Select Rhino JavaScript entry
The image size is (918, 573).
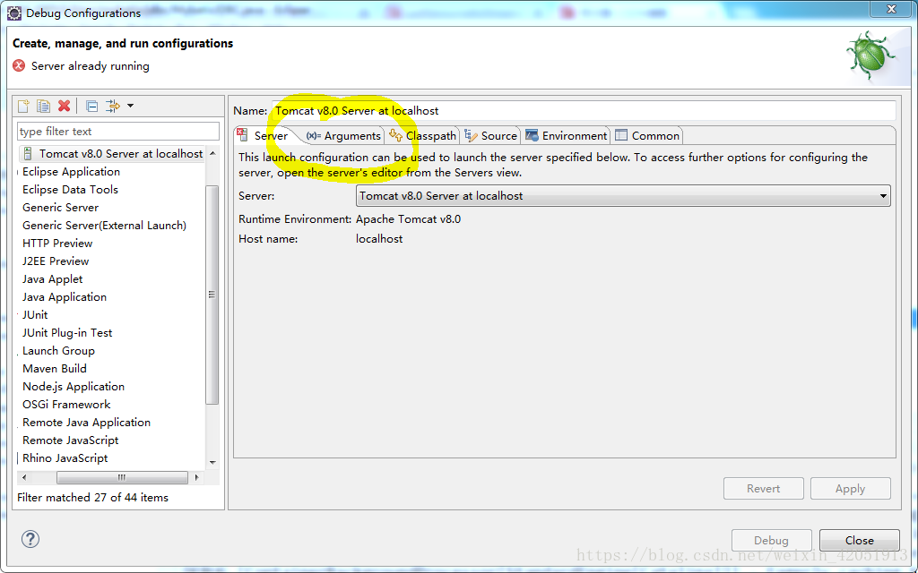pyautogui.click(x=65, y=458)
